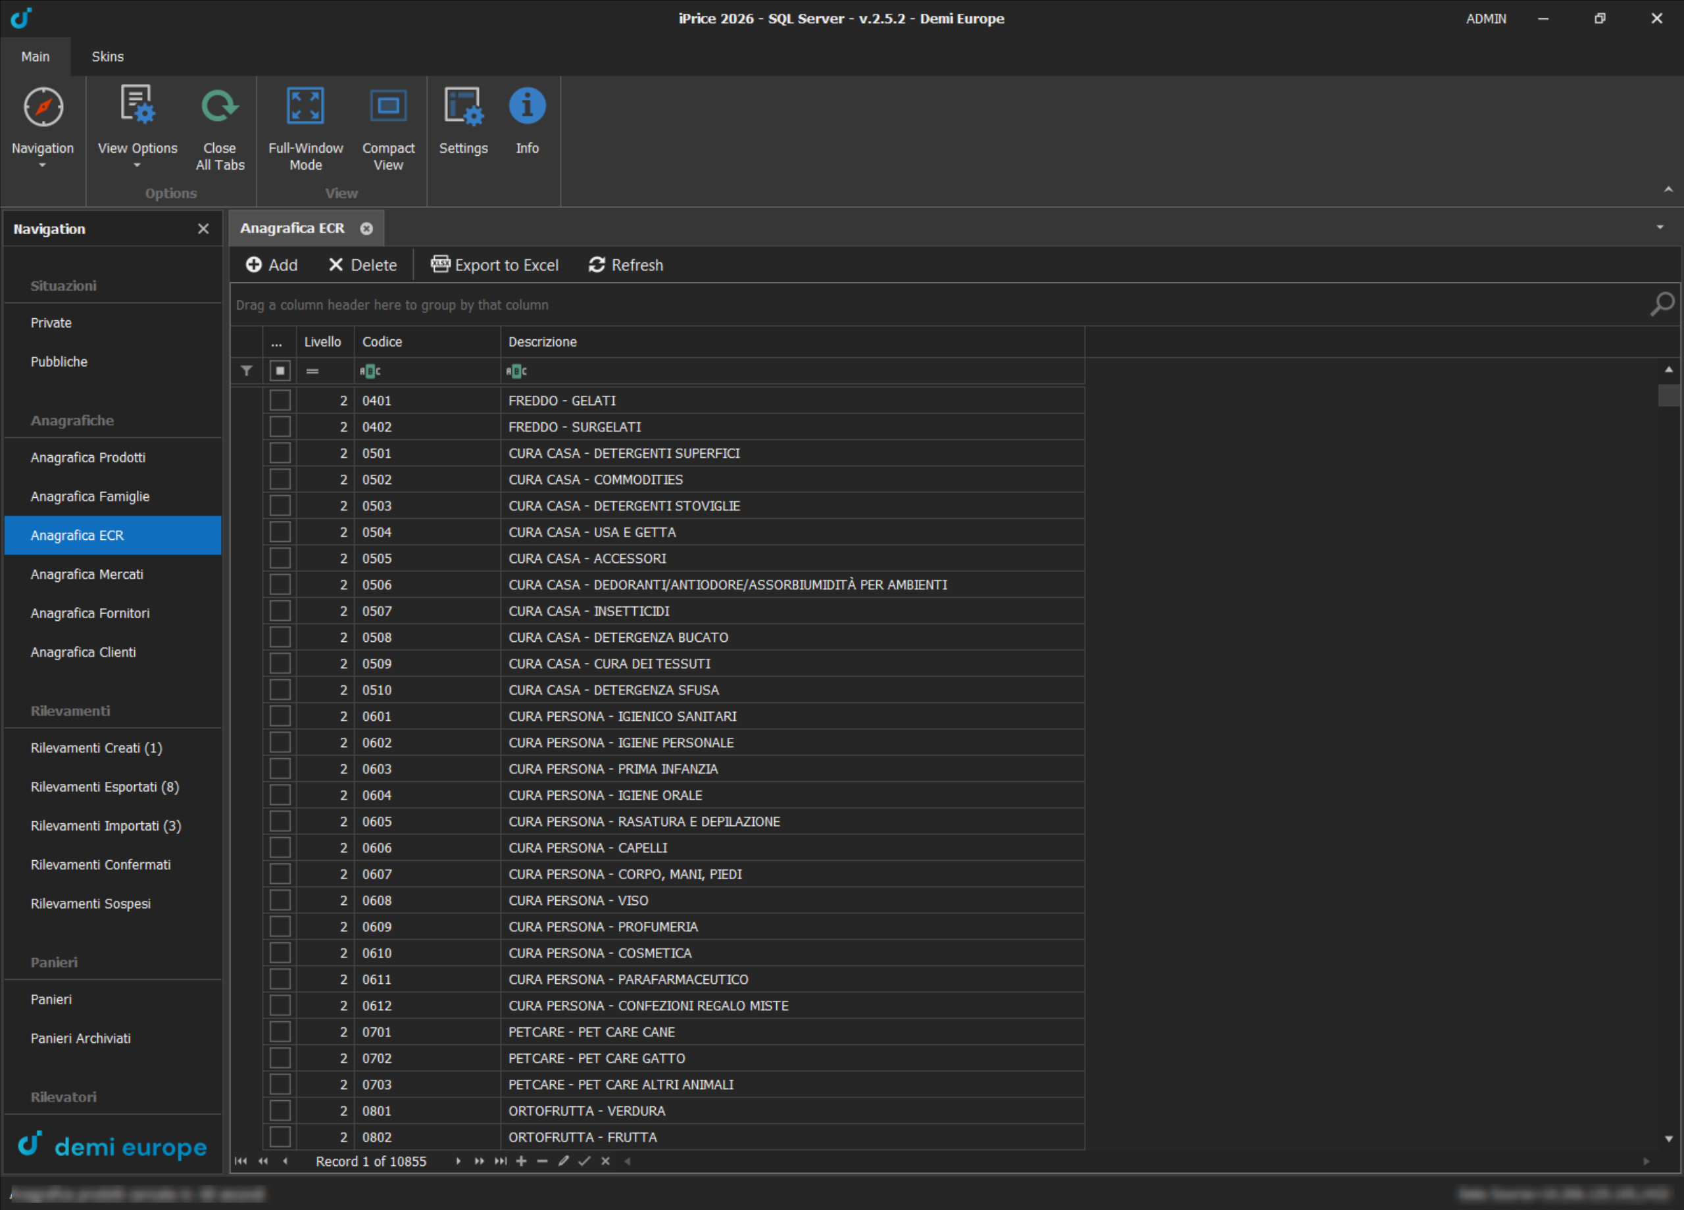The width and height of the screenshot is (1684, 1210).
Task: Confirm edit with navigator checkmark
Action: pos(584,1161)
